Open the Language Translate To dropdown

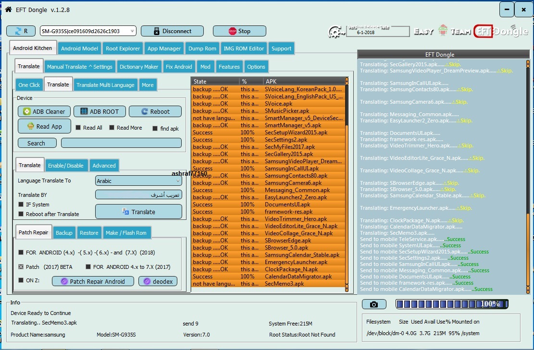(138, 181)
